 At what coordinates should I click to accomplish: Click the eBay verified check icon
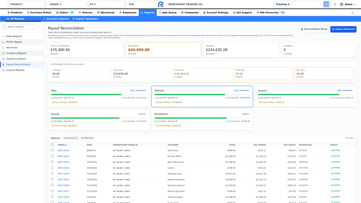coord(52,98)
